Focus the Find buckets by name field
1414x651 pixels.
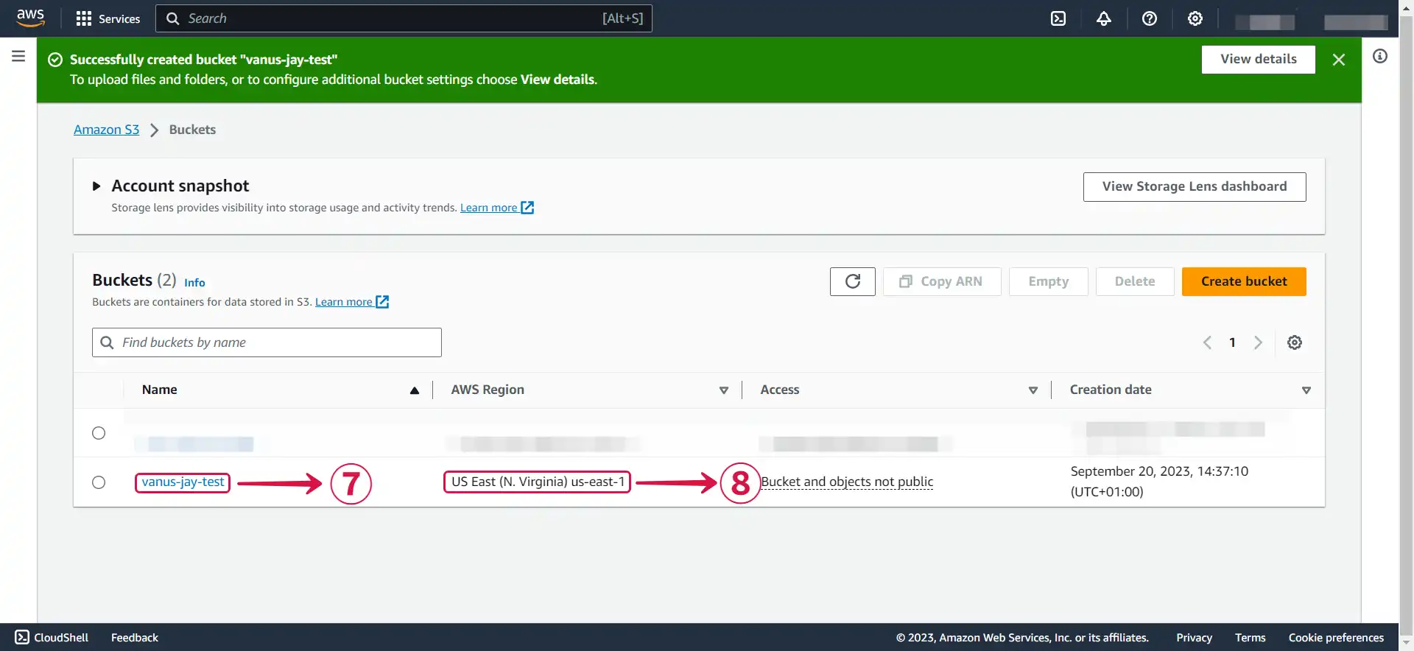coord(267,342)
